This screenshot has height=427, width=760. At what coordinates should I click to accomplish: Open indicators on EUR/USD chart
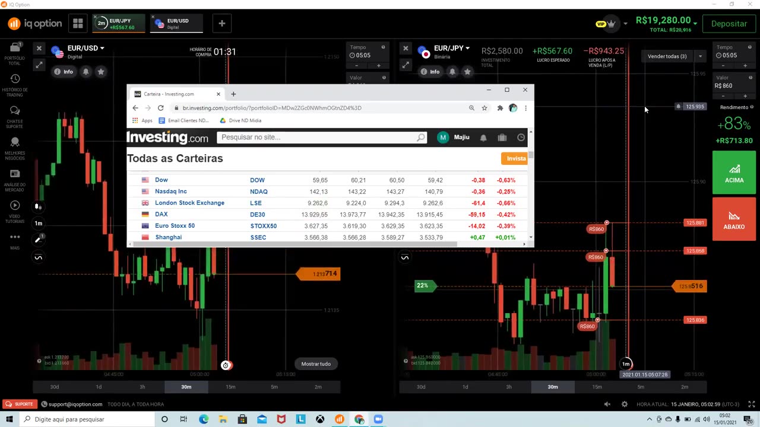[x=38, y=257]
